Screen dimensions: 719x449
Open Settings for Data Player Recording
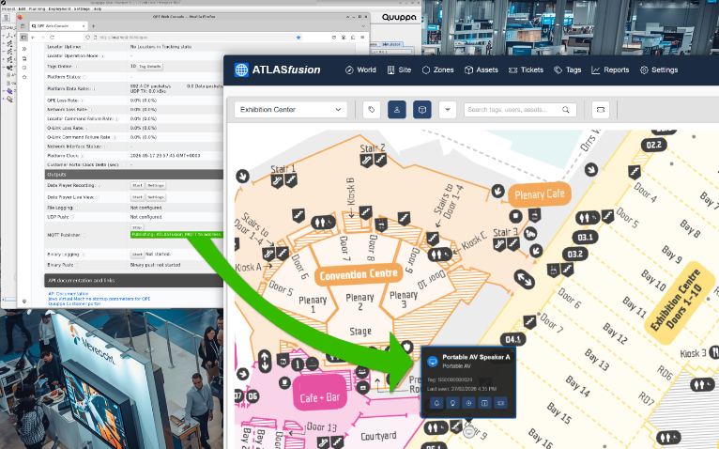(156, 185)
